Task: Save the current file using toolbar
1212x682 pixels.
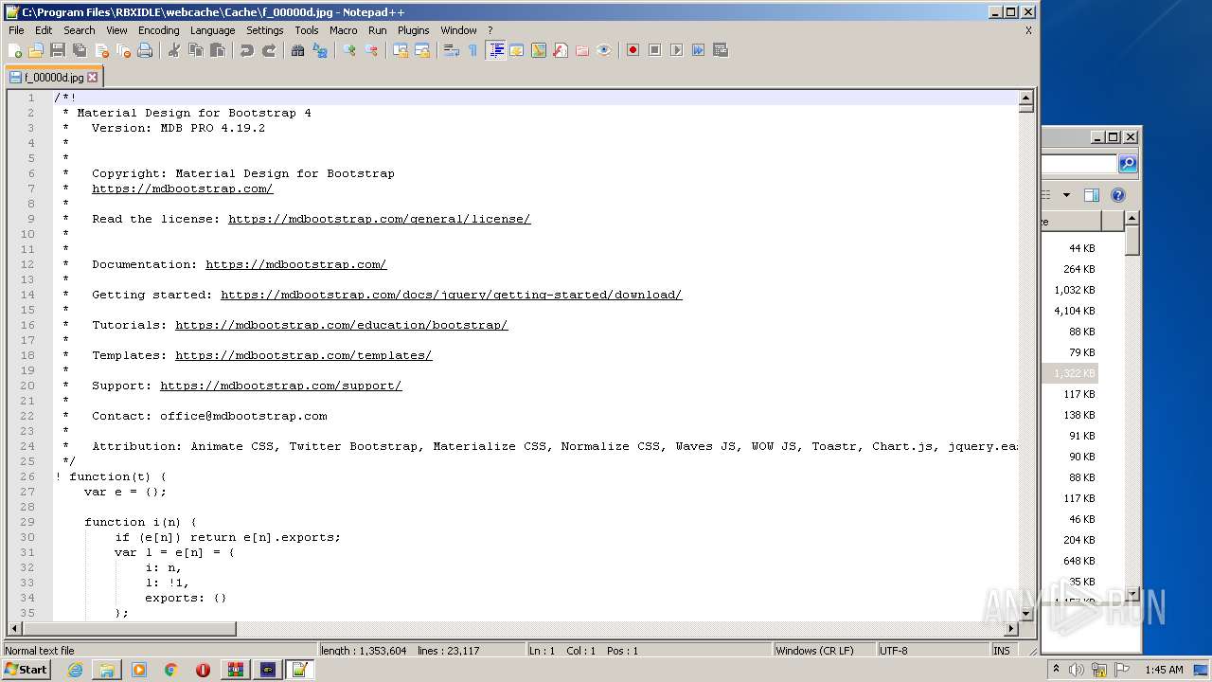Action: coord(58,50)
